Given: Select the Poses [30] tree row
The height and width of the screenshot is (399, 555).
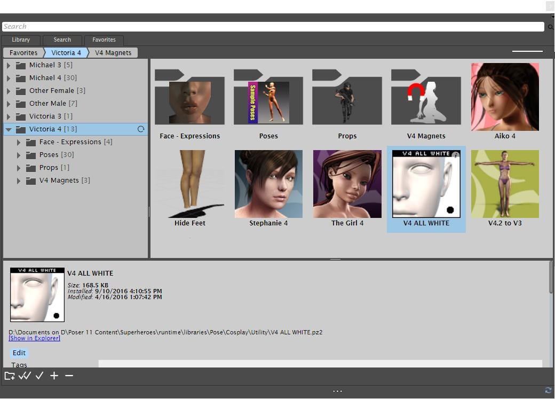Looking at the screenshot, I should [x=75, y=155].
